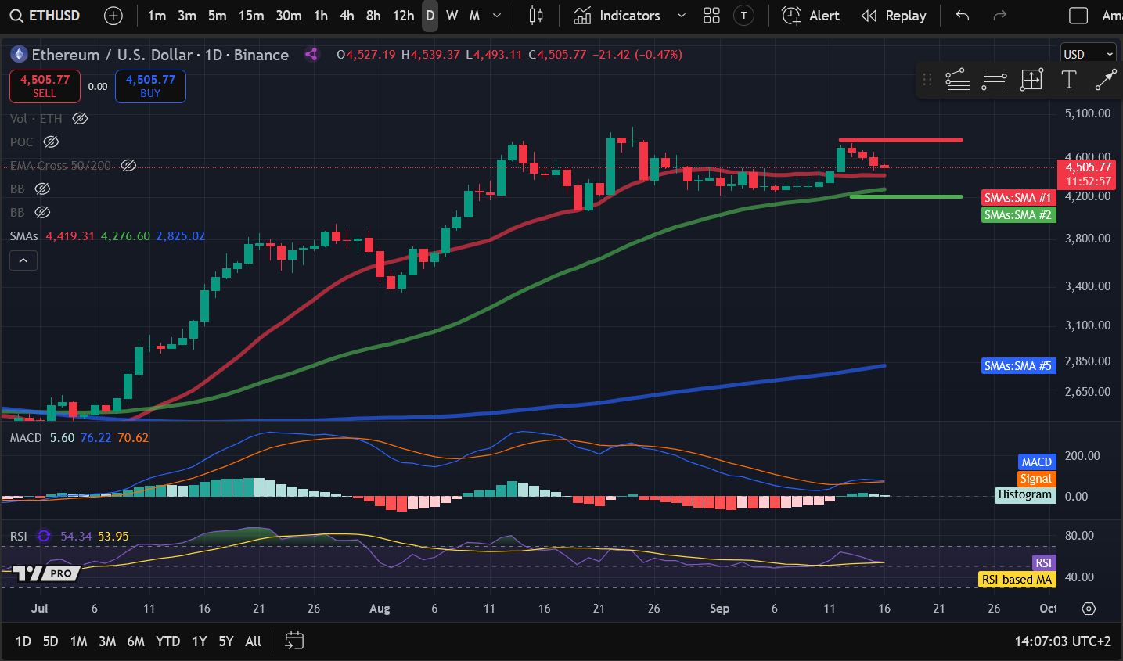Viewport: 1123px width, 661px height.
Task: Switch to 4h timeframe
Action: click(347, 16)
